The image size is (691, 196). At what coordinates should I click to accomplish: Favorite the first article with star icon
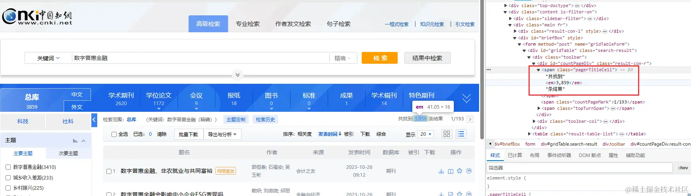click(x=459, y=171)
